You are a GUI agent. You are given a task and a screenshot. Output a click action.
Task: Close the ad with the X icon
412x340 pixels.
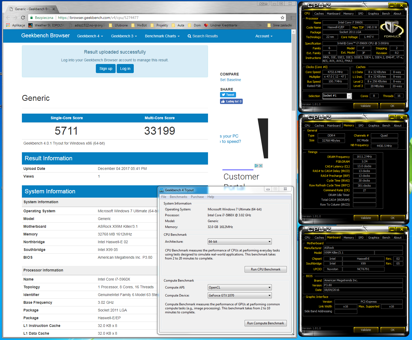261,166
